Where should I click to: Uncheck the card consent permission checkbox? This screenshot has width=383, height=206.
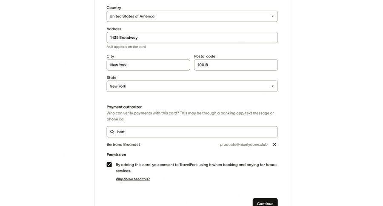(109, 165)
